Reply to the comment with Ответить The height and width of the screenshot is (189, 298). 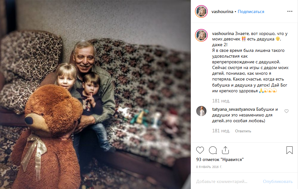[243, 131]
